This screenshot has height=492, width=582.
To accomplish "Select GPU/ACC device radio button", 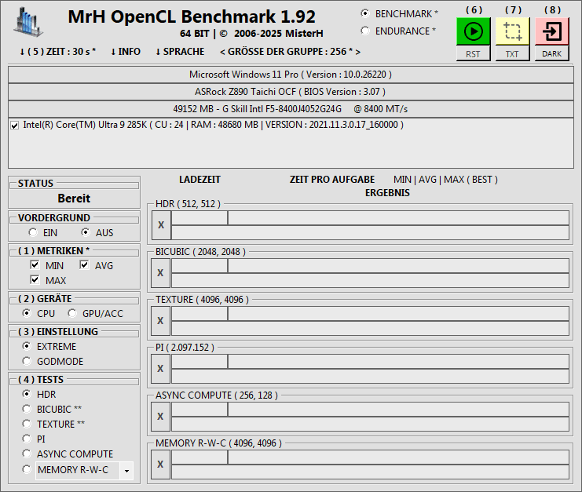I will (72, 313).
